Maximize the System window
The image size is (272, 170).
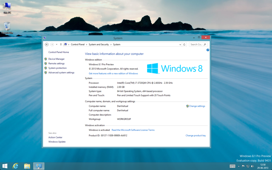click(199, 37)
